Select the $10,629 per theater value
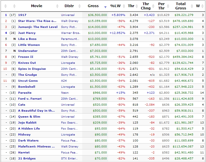 click(x=163, y=15)
